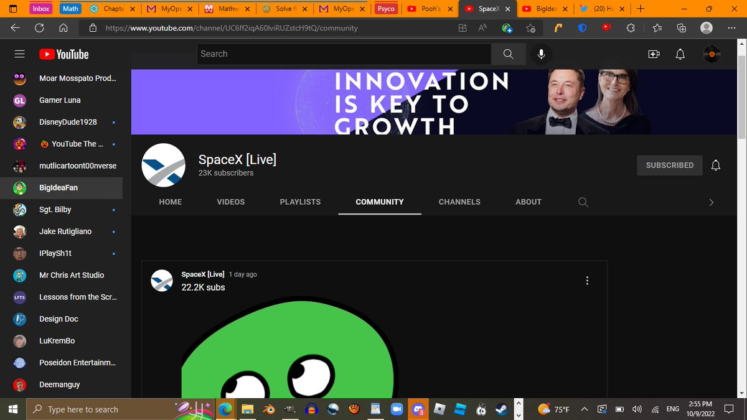Viewport: 747px width, 420px height.
Task: Click the browser address bar URL
Action: [231, 28]
